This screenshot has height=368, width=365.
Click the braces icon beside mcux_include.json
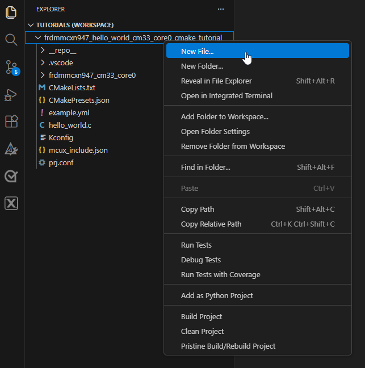pyautogui.click(x=42, y=150)
